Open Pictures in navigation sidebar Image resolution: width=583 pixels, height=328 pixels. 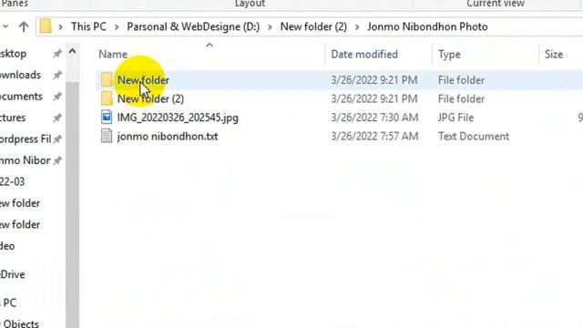tap(13, 118)
